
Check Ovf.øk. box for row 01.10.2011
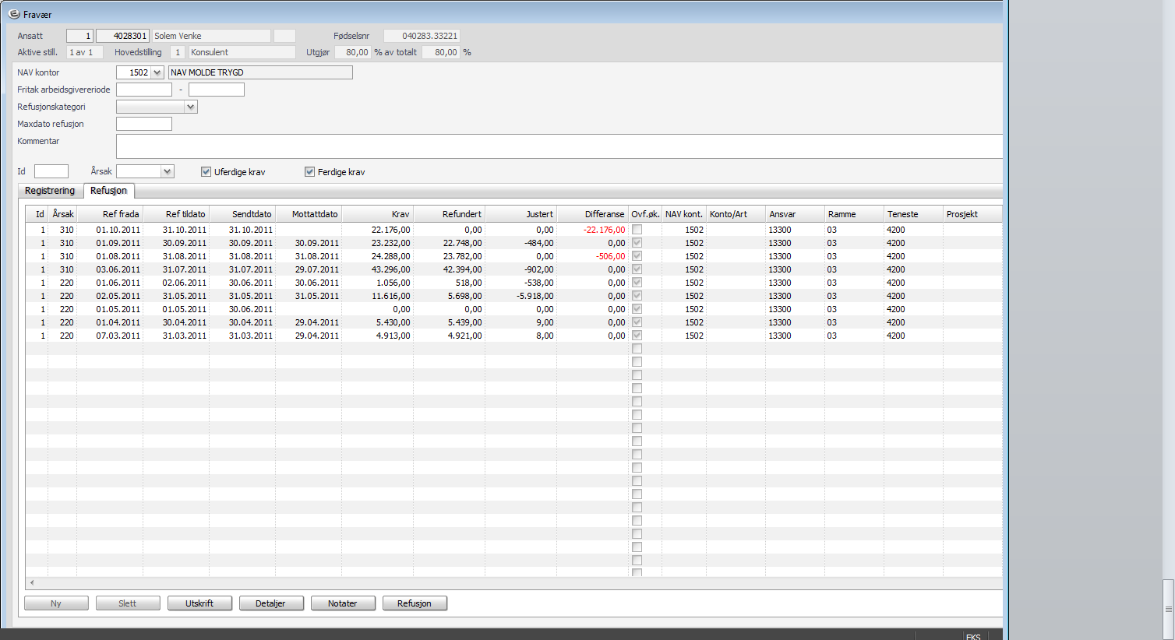[637, 230]
